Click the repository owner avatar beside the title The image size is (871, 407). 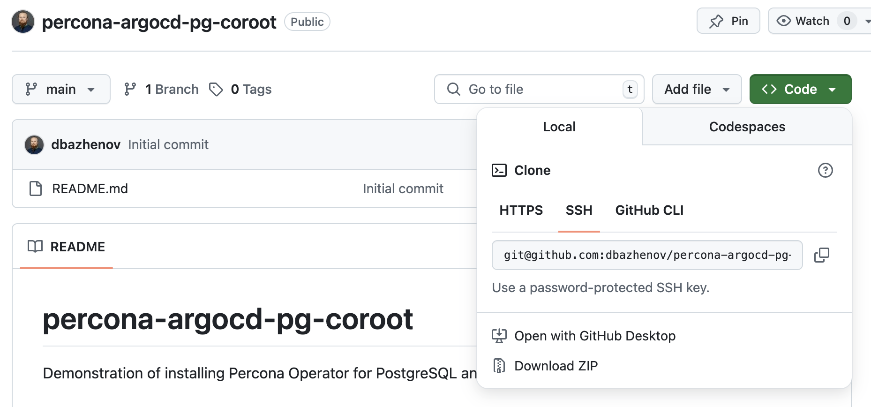[23, 22]
